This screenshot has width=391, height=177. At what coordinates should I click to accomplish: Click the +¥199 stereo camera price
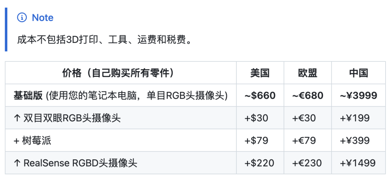[355, 118]
